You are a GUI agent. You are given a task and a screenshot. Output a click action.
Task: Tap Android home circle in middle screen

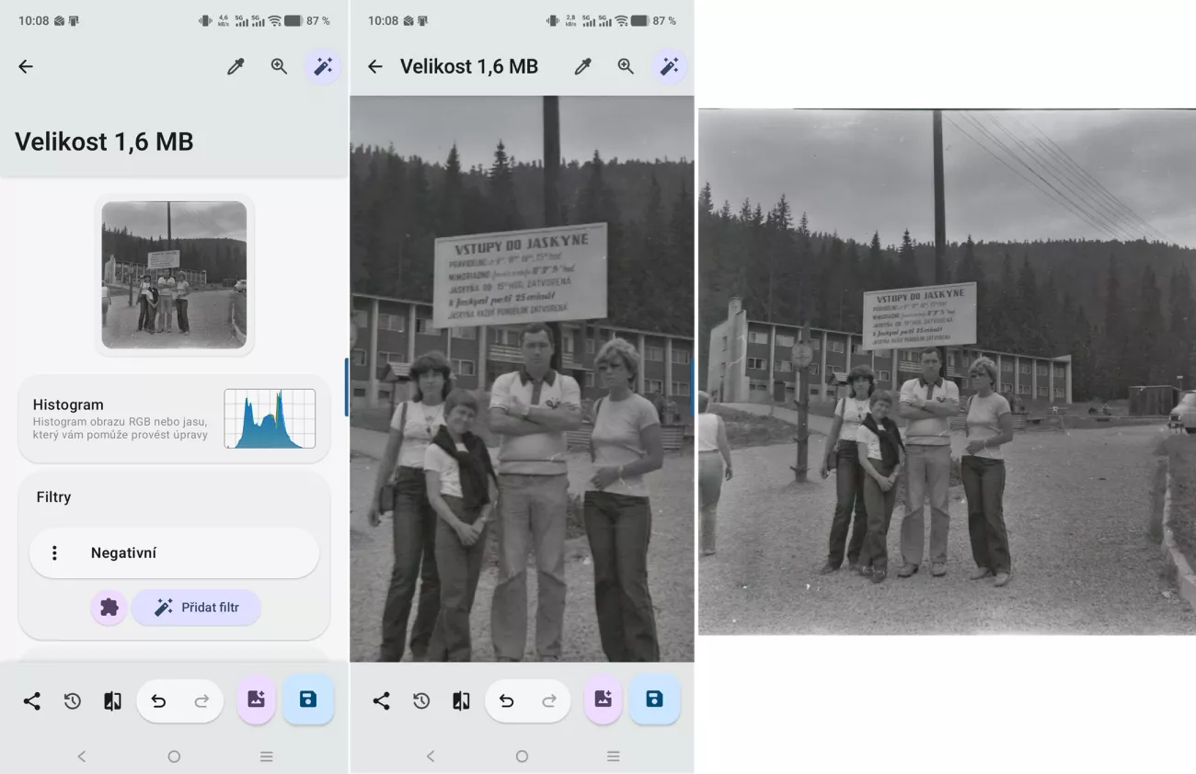click(522, 757)
